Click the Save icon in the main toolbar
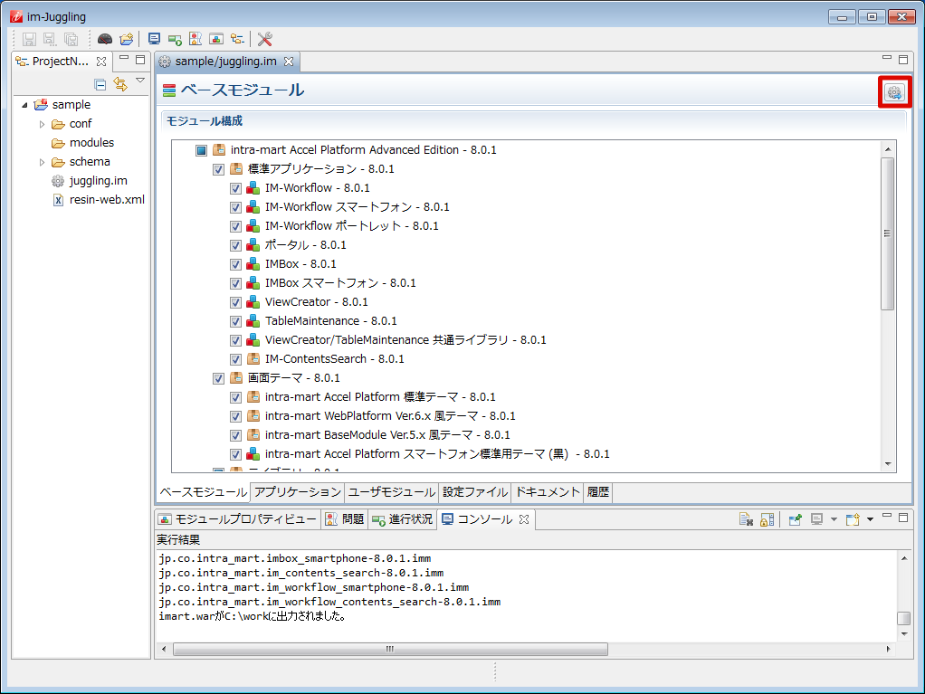The height and width of the screenshot is (694, 925). pos(29,39)
